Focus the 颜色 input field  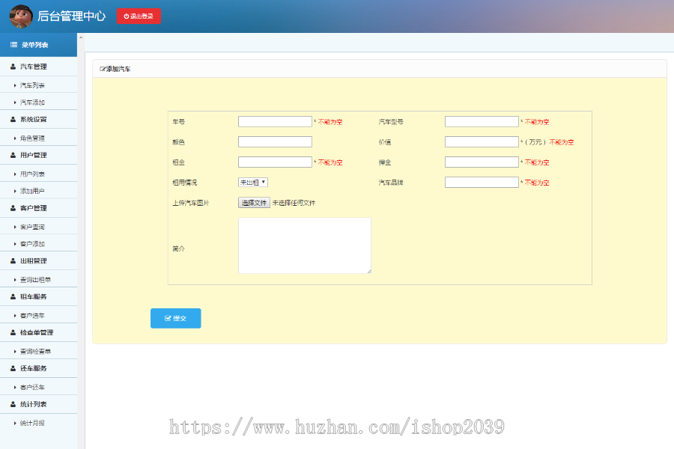(275, 141)
